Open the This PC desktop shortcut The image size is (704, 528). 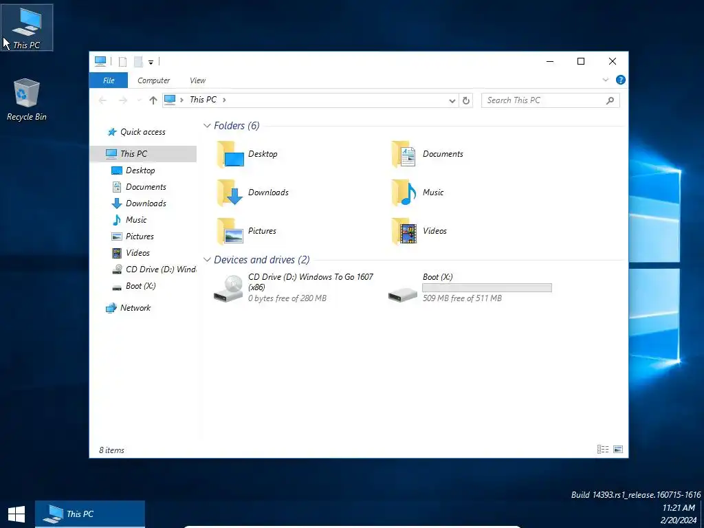pyautogui.click(x=27, y=27)
